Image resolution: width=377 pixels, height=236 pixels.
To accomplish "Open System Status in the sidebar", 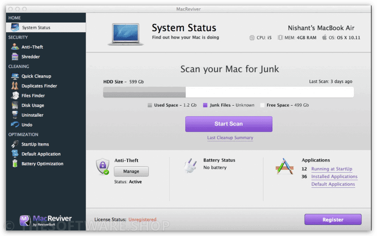I will [46, 27].
